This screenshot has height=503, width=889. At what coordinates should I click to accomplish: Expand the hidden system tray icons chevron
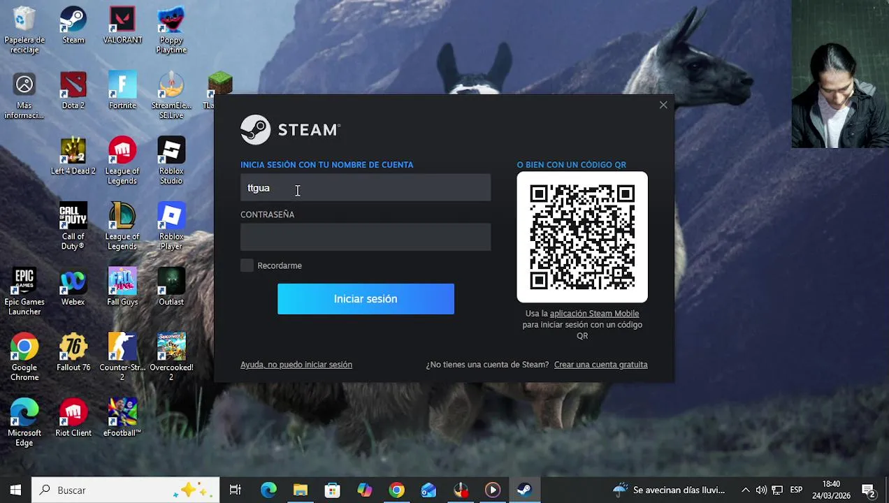(x=746, y=490)
